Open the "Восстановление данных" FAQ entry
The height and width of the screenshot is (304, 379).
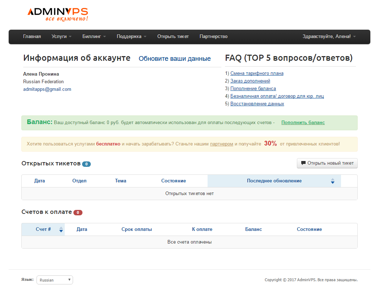click(x=257, y=104)
